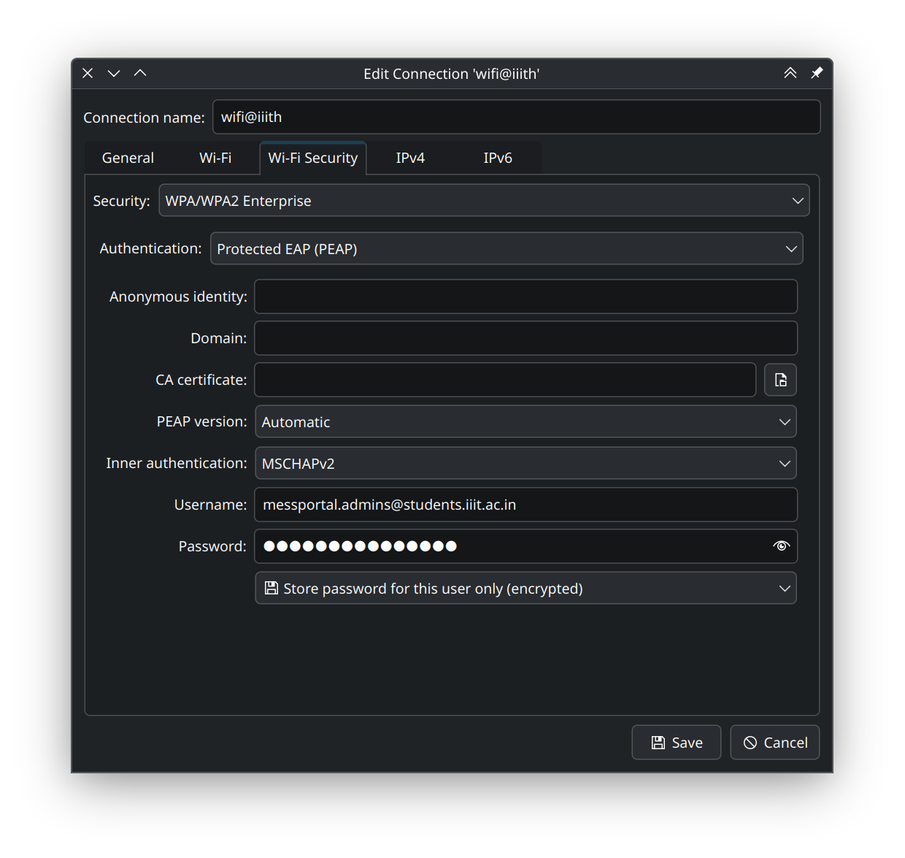
Task: Click the Domain input field
Action: coord(525,338)
